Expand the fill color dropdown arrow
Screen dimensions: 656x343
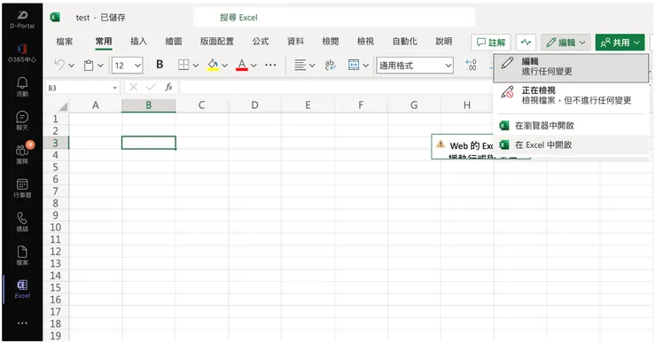click(224, 66)
